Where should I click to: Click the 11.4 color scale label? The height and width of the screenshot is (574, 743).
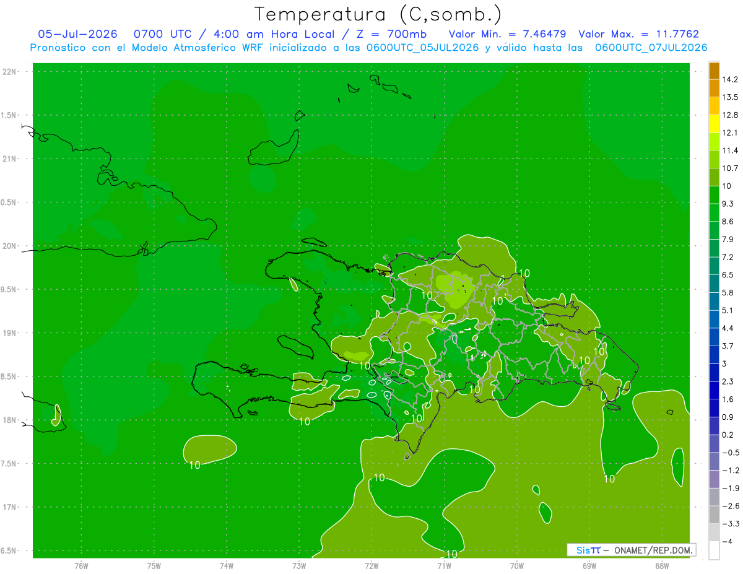click(x=730, y=150)
